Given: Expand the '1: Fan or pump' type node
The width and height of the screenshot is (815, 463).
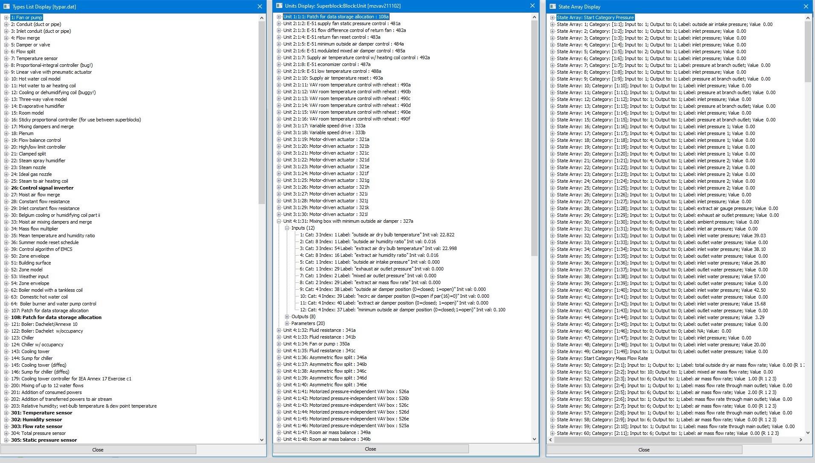Looking at the screenshot, I should [x=6, y=18].
